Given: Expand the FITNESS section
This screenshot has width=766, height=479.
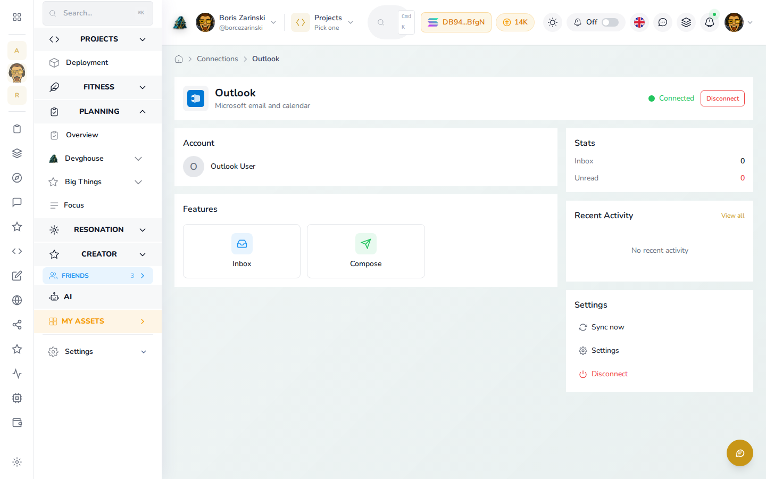Looking at the screenshot, I should (x=98, y=87).
